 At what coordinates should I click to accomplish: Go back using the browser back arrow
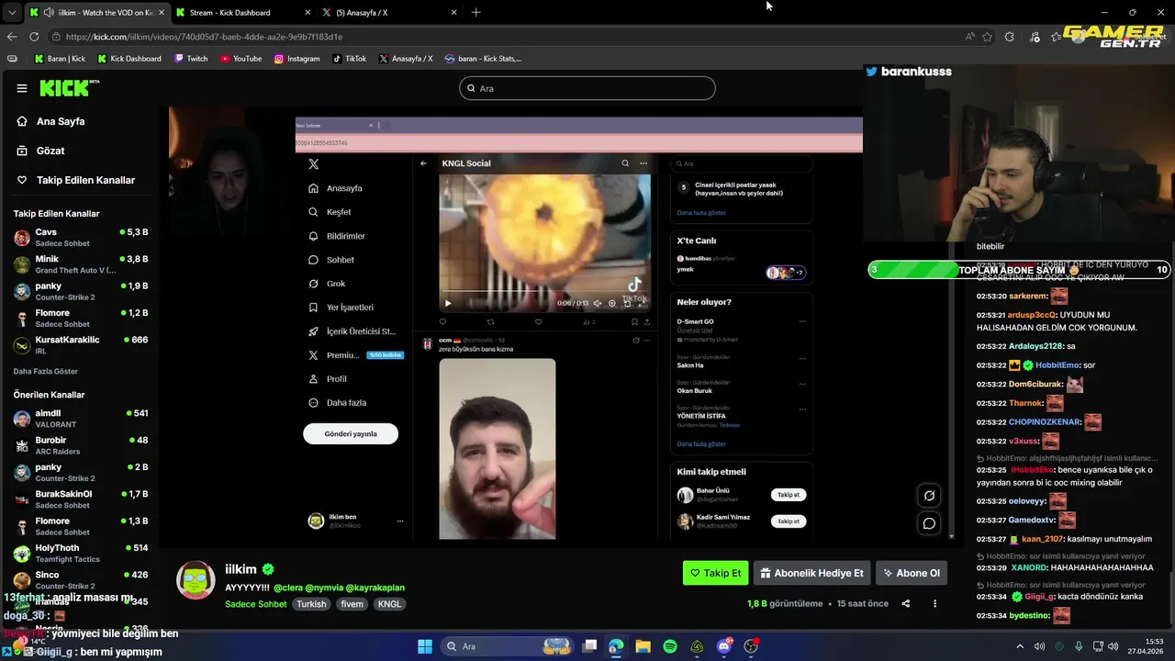coord(12,37)
